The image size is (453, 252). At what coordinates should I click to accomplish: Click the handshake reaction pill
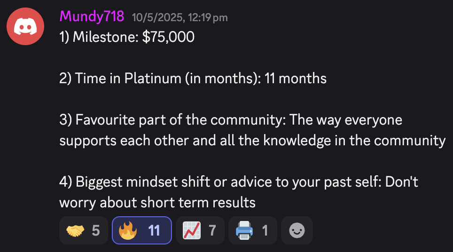click(84, 230)
